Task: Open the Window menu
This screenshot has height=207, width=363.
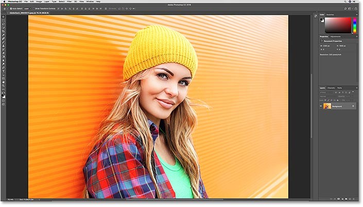Action: pyautogui.click(x=90, y=2)
